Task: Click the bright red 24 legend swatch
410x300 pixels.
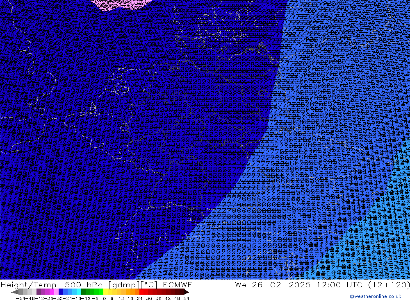Action: pos(141,292)
